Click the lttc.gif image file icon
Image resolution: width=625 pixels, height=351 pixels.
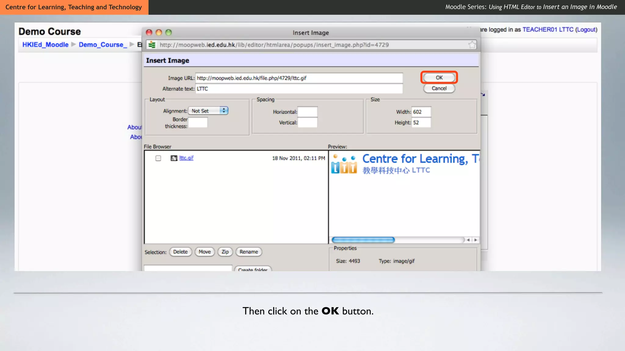[x=174, y=158]
